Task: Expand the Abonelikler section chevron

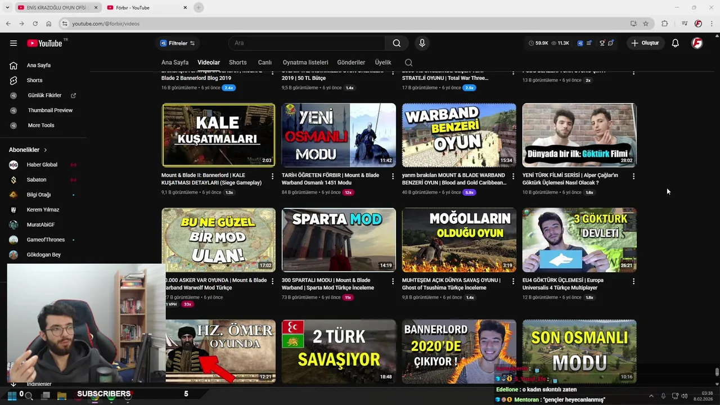Action: [46, 150]
